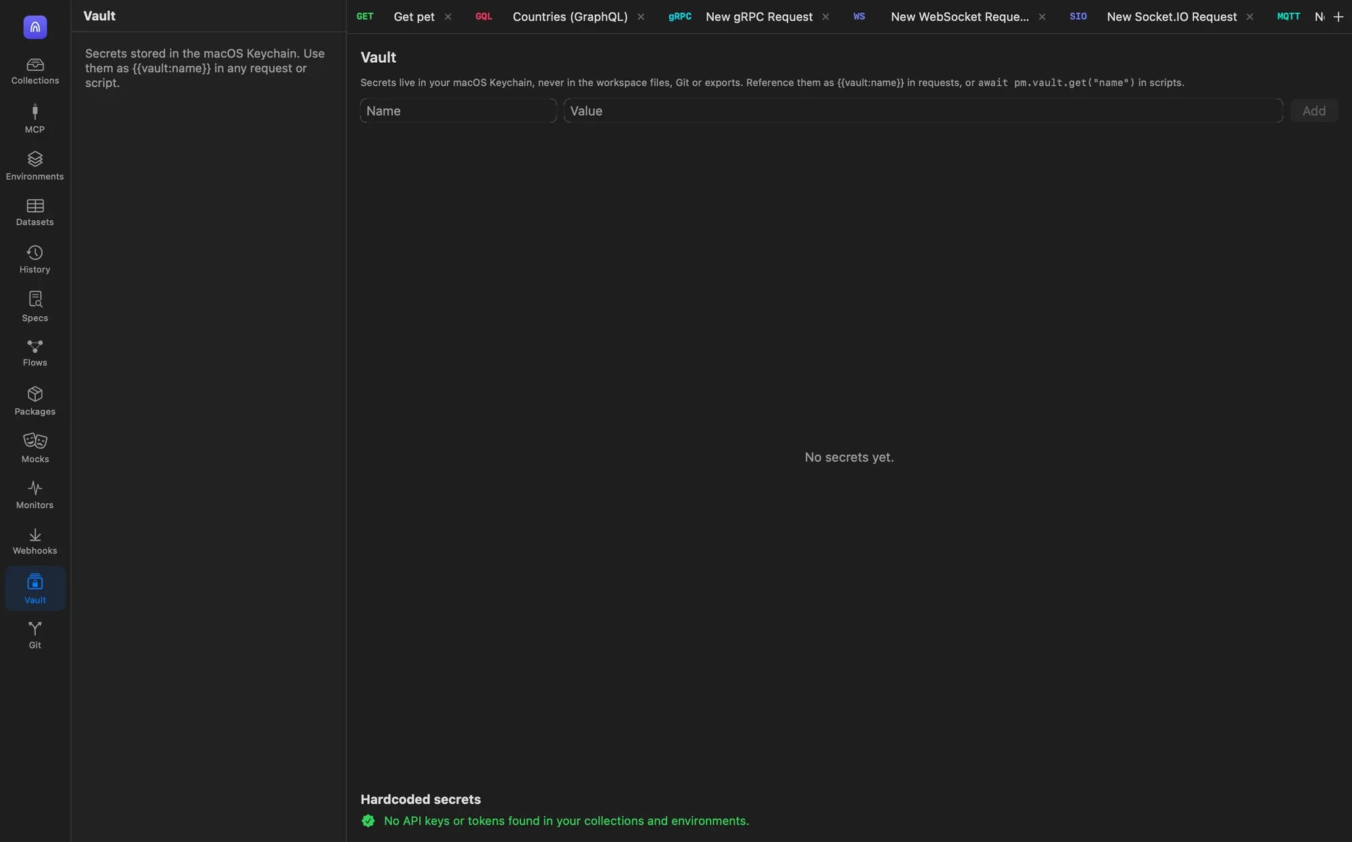Focus the secret Name input field
This screenshot has width=1352, height=842.
(458, 111)
